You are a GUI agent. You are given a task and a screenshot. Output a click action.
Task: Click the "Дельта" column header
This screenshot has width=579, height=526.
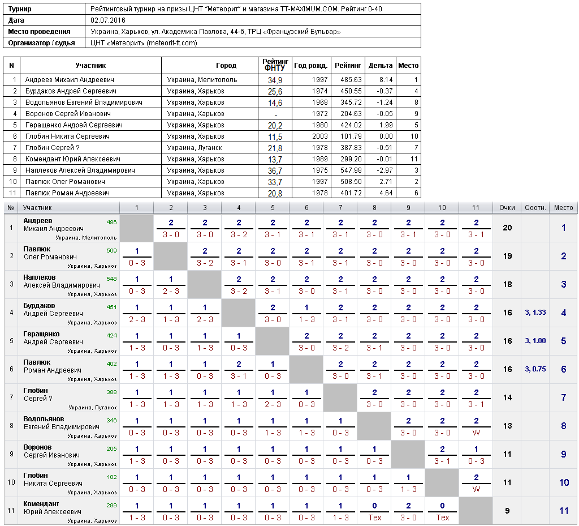[381, 66]
